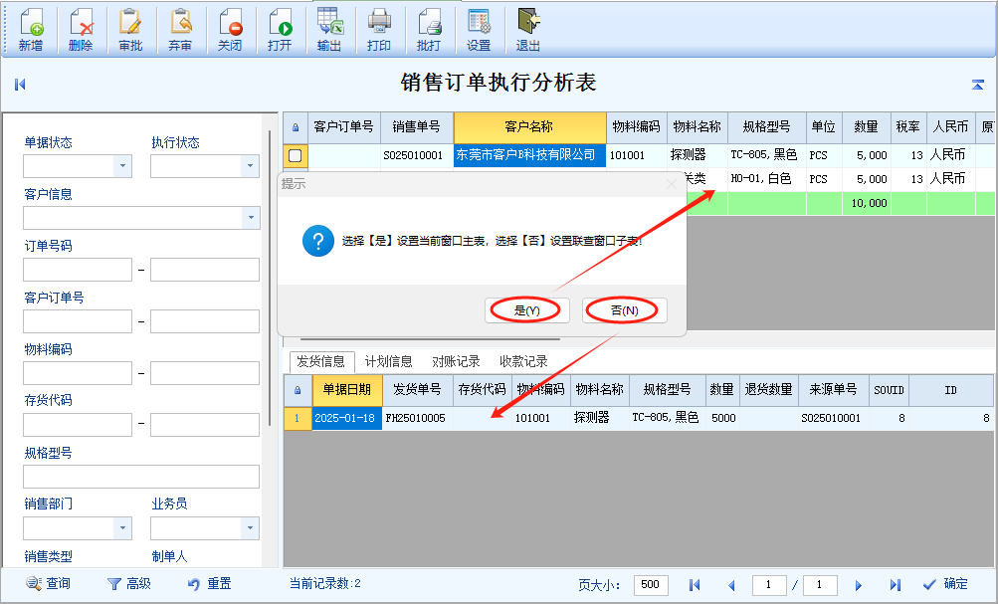Viewport: 998px width, 604px height.
Task: Open the 客户信息 dropdown
Action: click(251, 218)
